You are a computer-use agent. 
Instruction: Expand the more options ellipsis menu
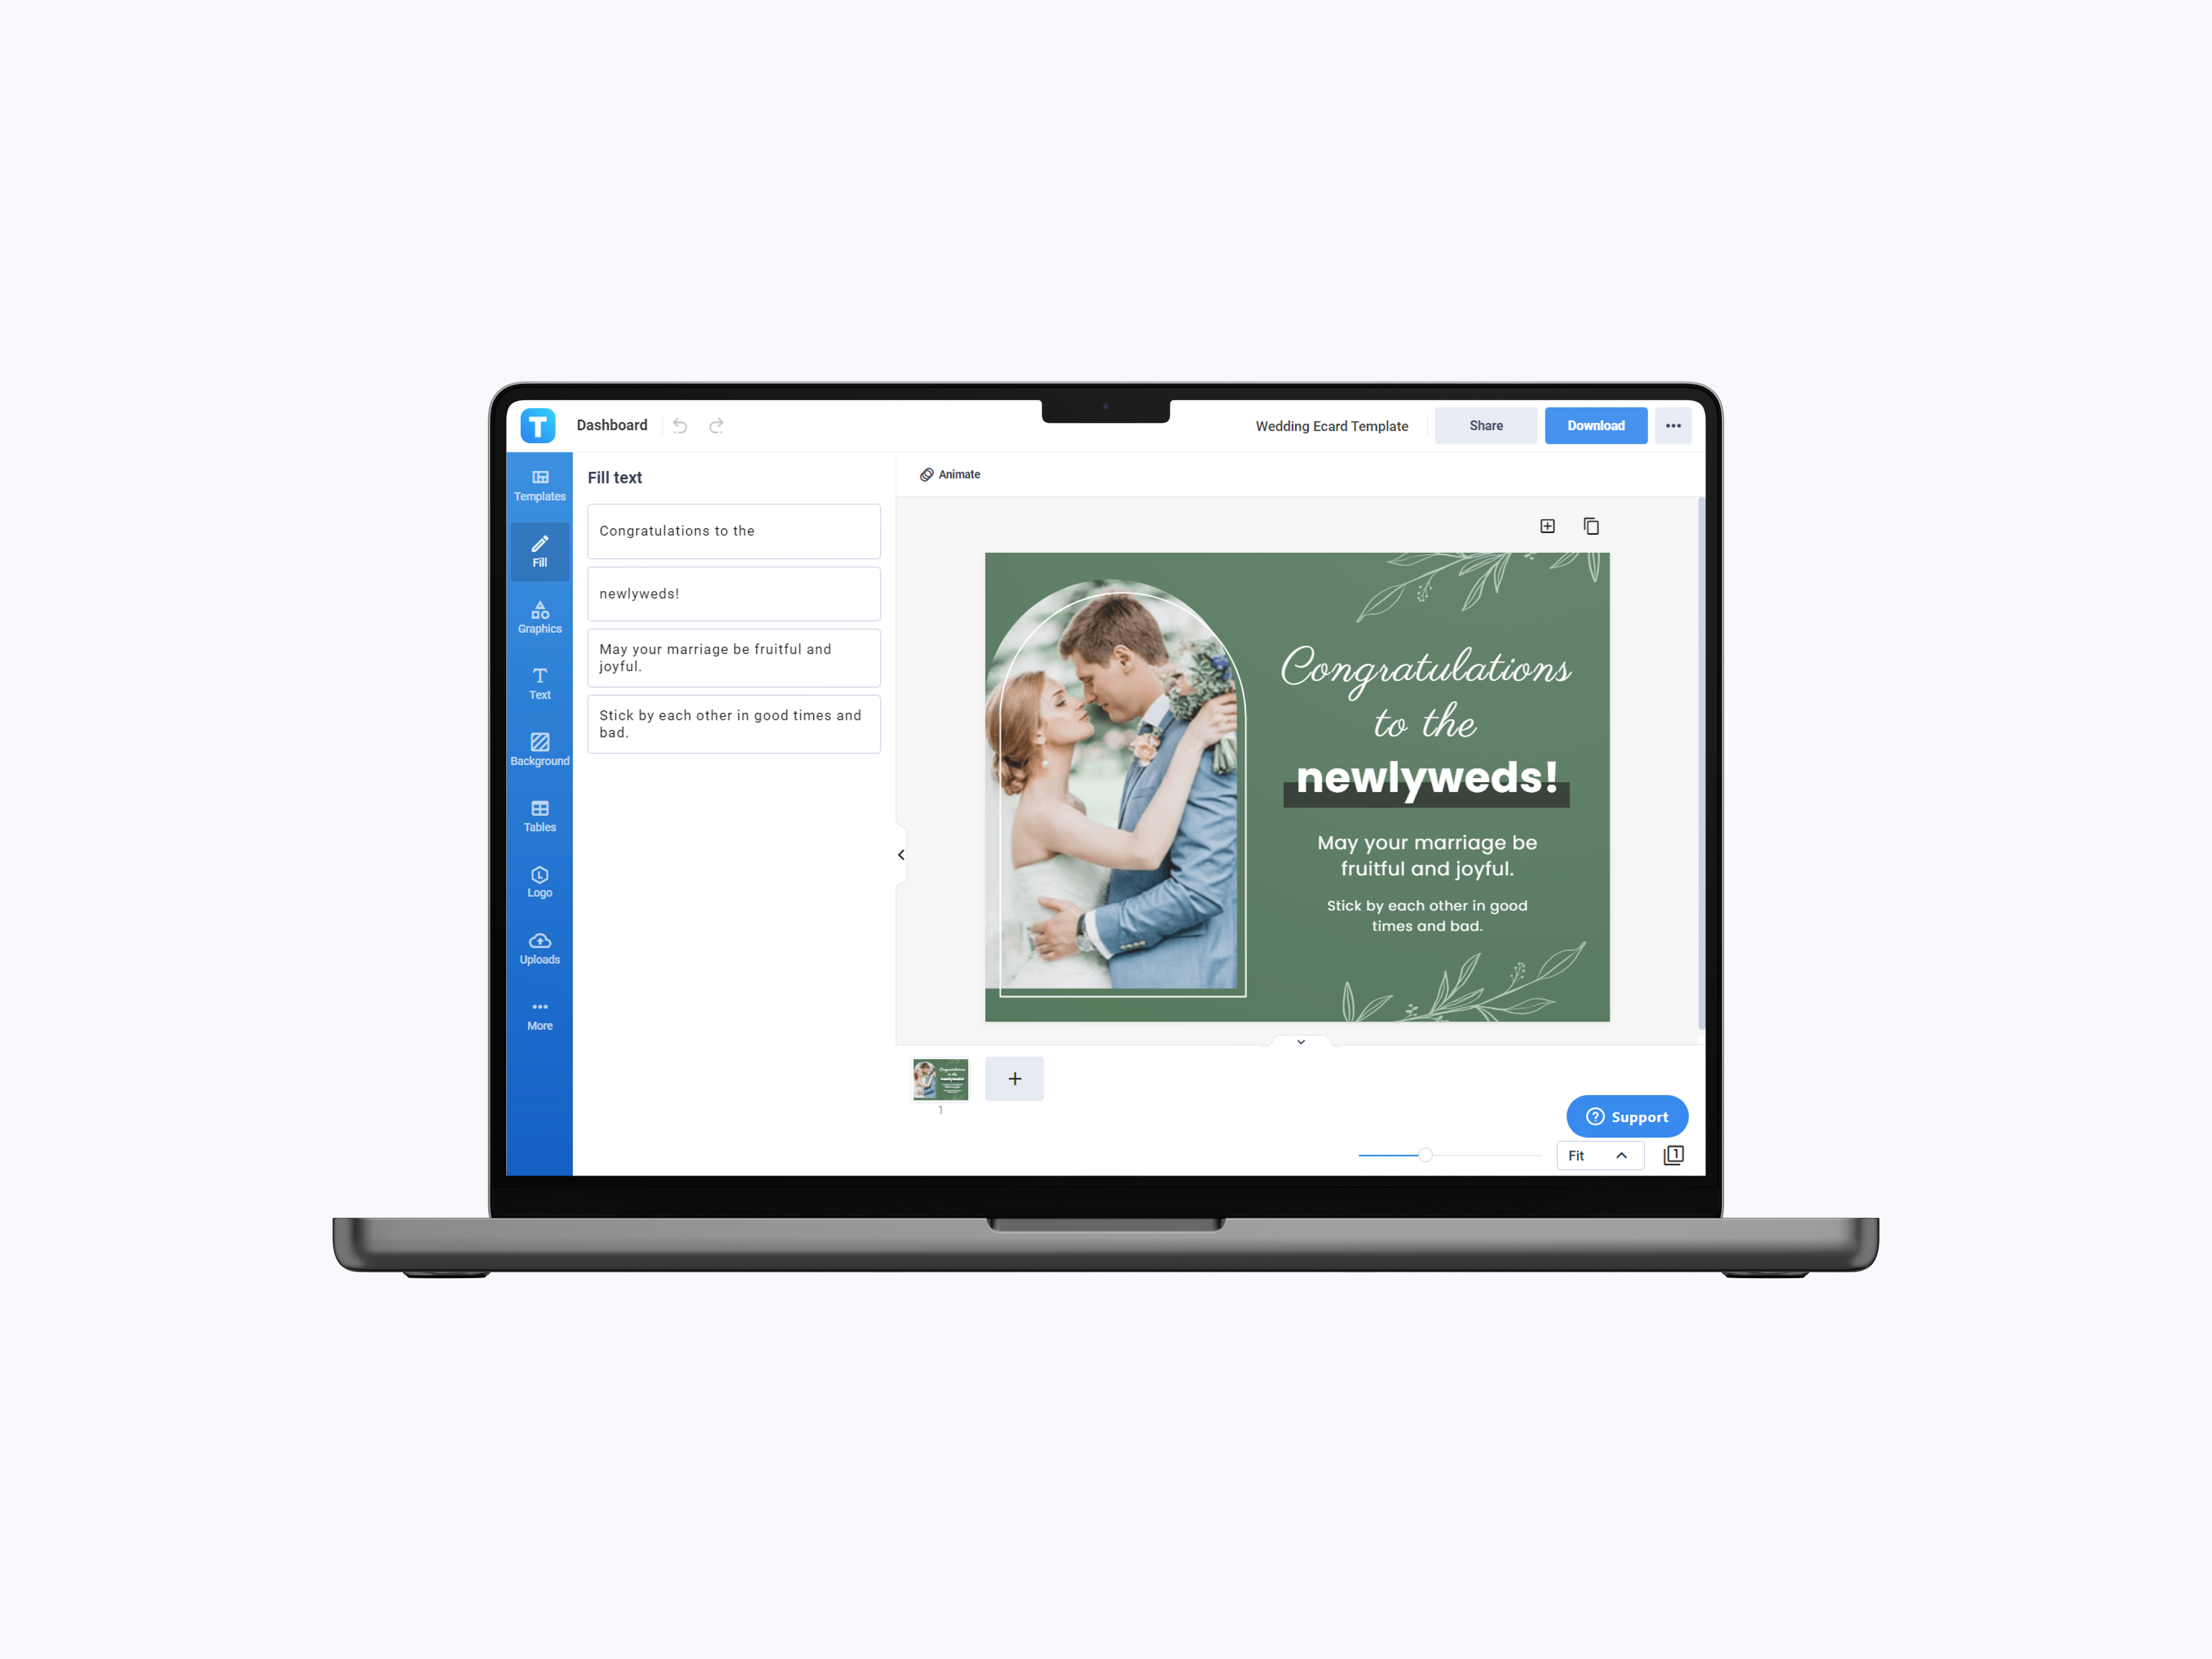(1672, 425)
